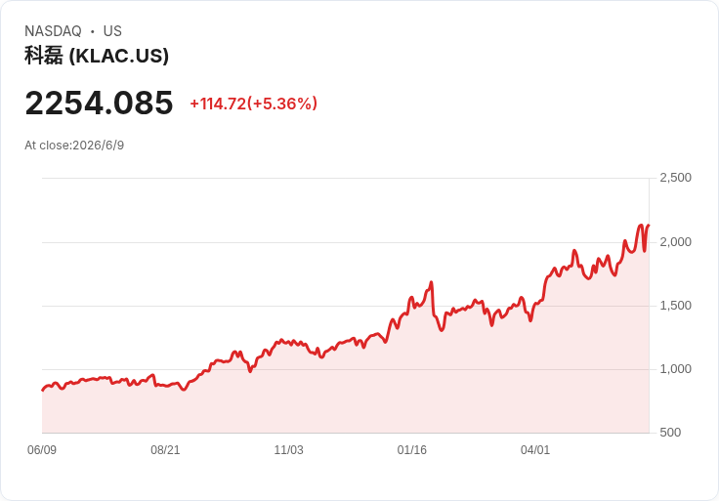719x501 pixels.
Task: Click the 11/03 date axis label
Action: (x=288, y=449)
